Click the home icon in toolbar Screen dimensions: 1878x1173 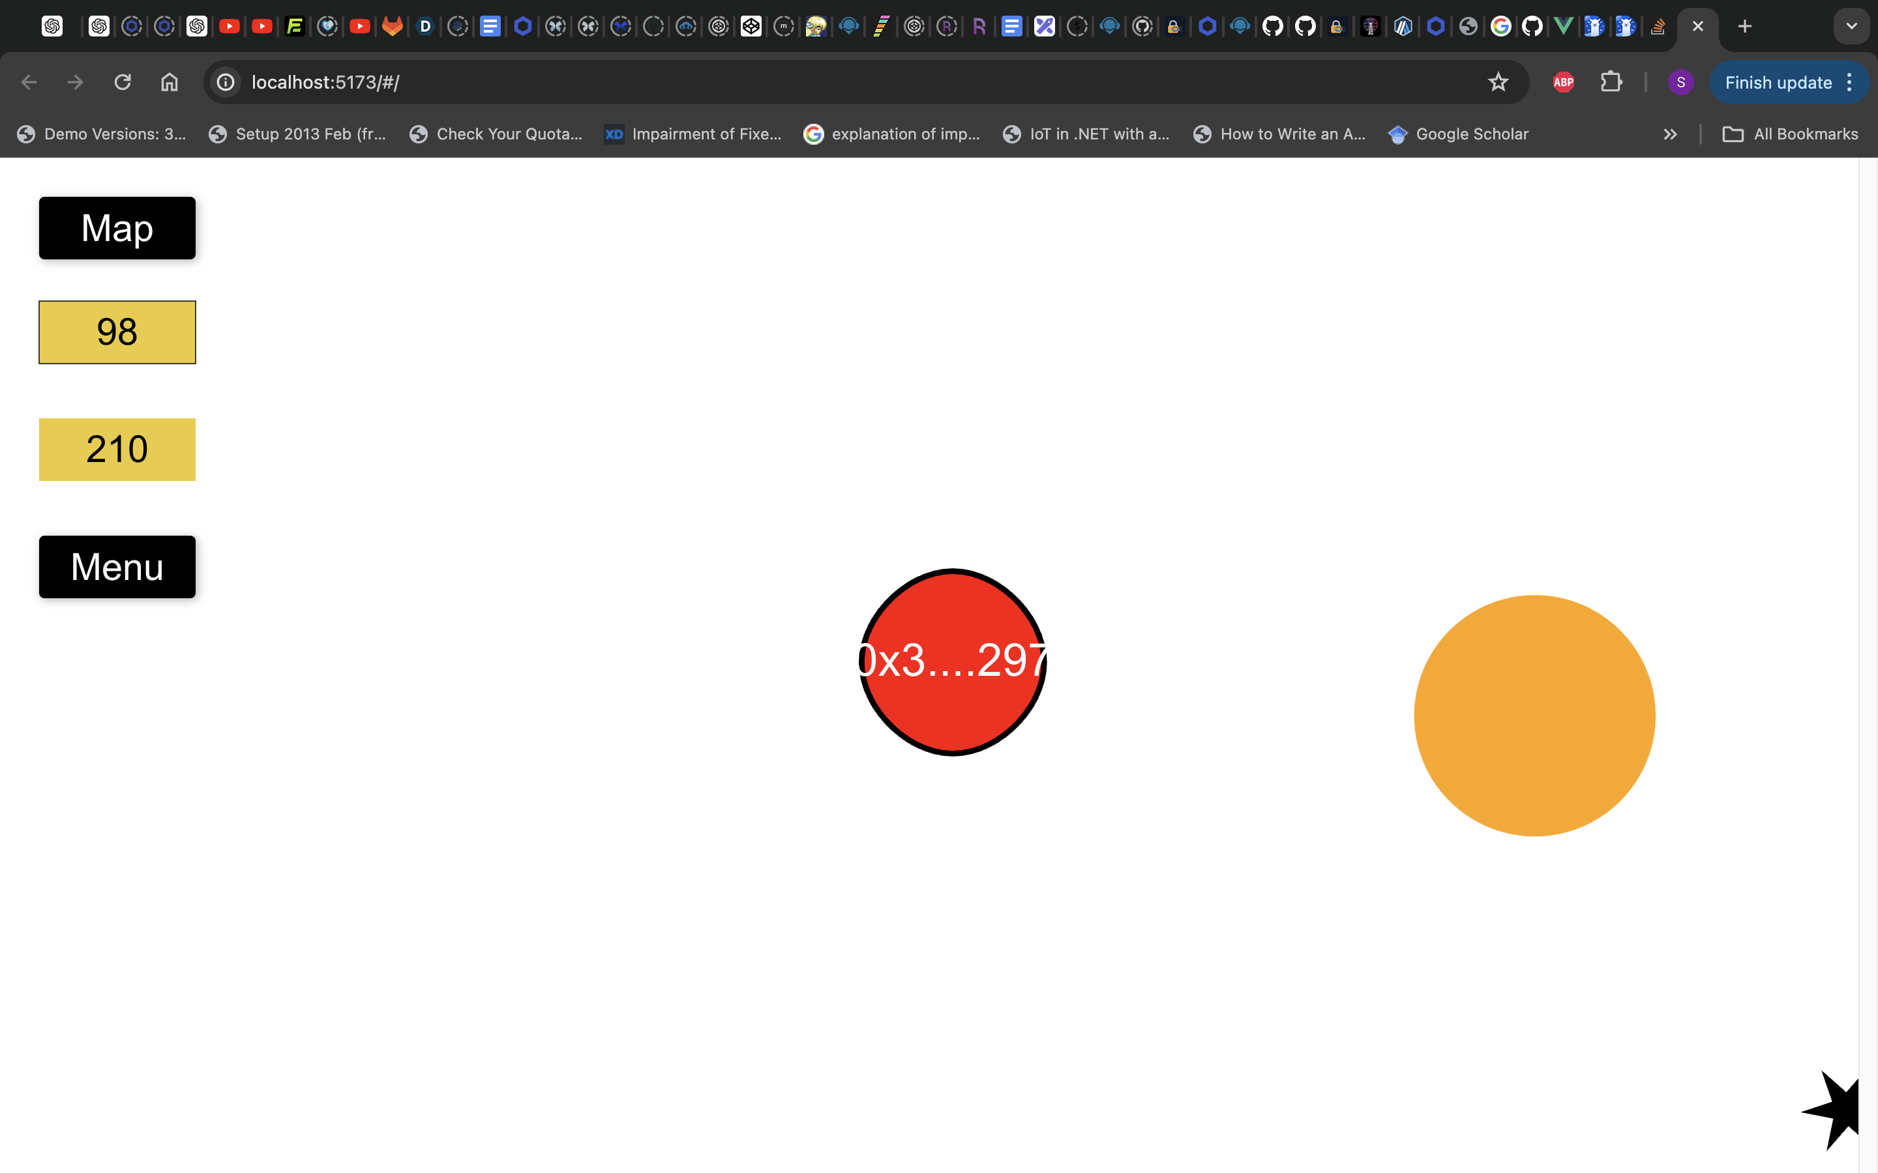point(169,82)
